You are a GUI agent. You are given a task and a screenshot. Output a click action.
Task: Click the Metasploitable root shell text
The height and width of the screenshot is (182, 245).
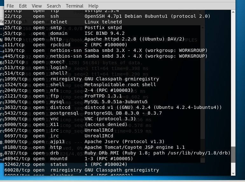[120, 85]
